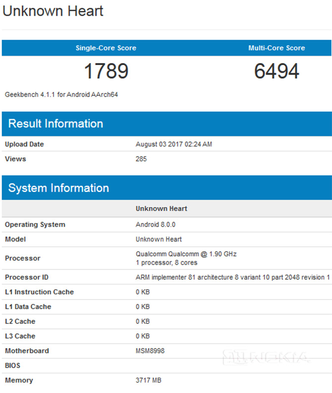The image size is (332, 393).
Task: Click the multi-core score value 6494
Action: [277, 71]
